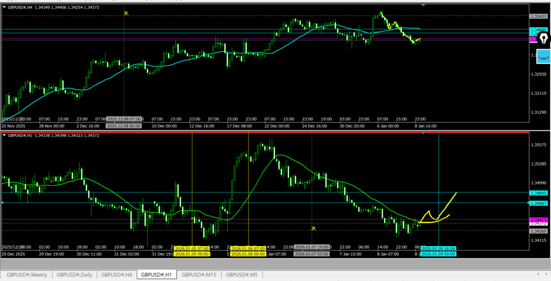551x281 pixels.
Task: Click the 1.35433 price label on H4 chart
Action: pos(539,17)
